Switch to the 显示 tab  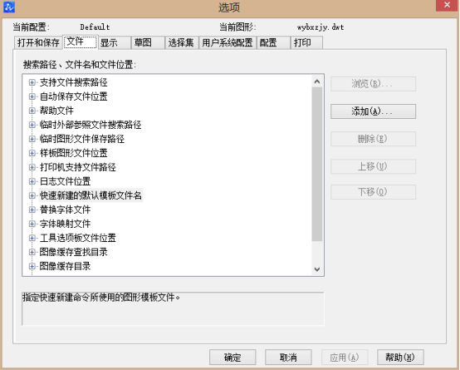(x=114, y=43)
